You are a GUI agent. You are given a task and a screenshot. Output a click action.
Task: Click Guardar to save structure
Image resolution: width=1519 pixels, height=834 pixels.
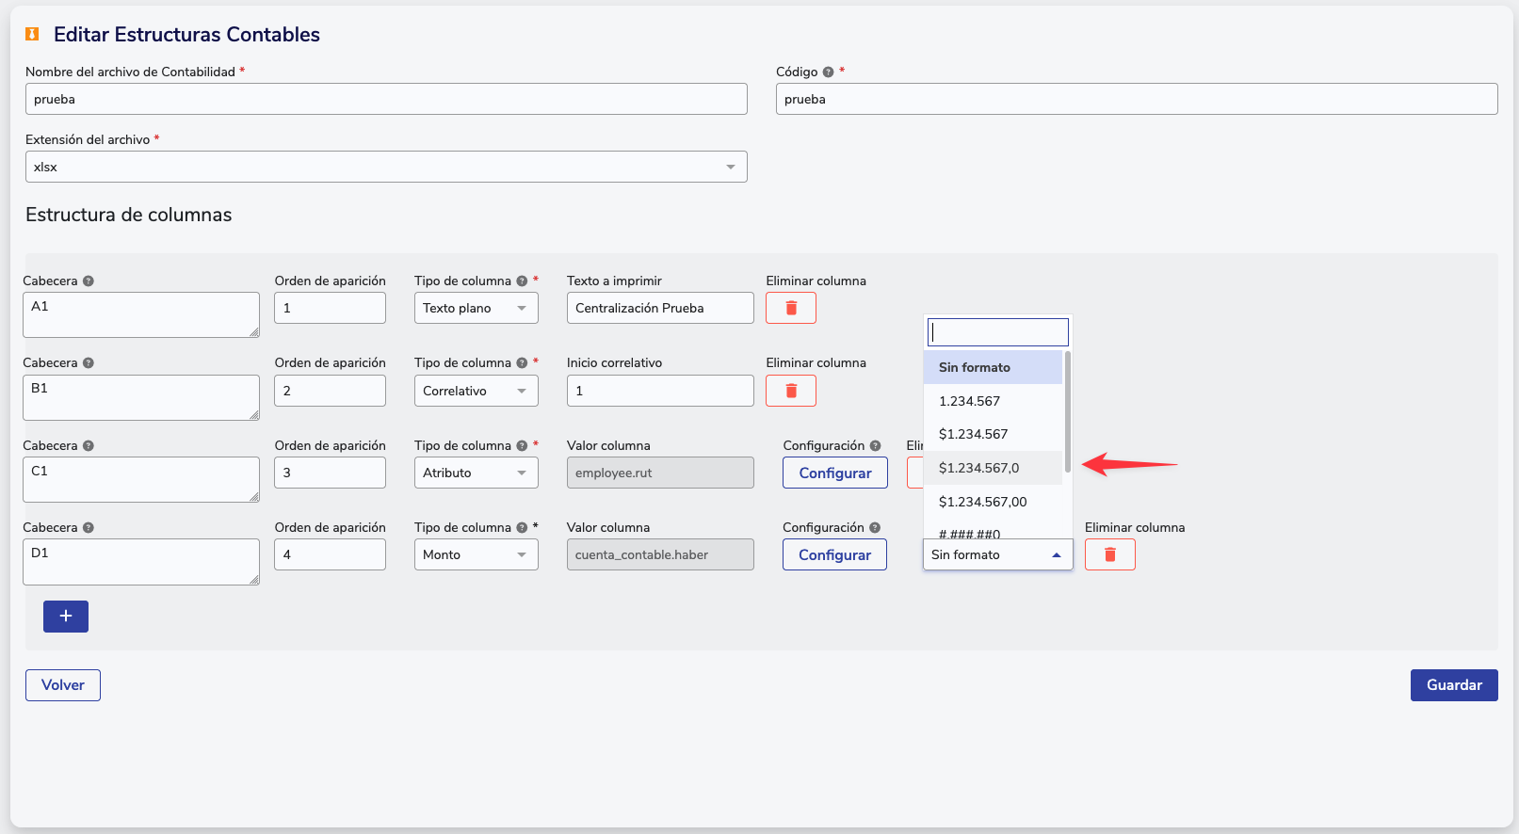tap(1453, 685)
